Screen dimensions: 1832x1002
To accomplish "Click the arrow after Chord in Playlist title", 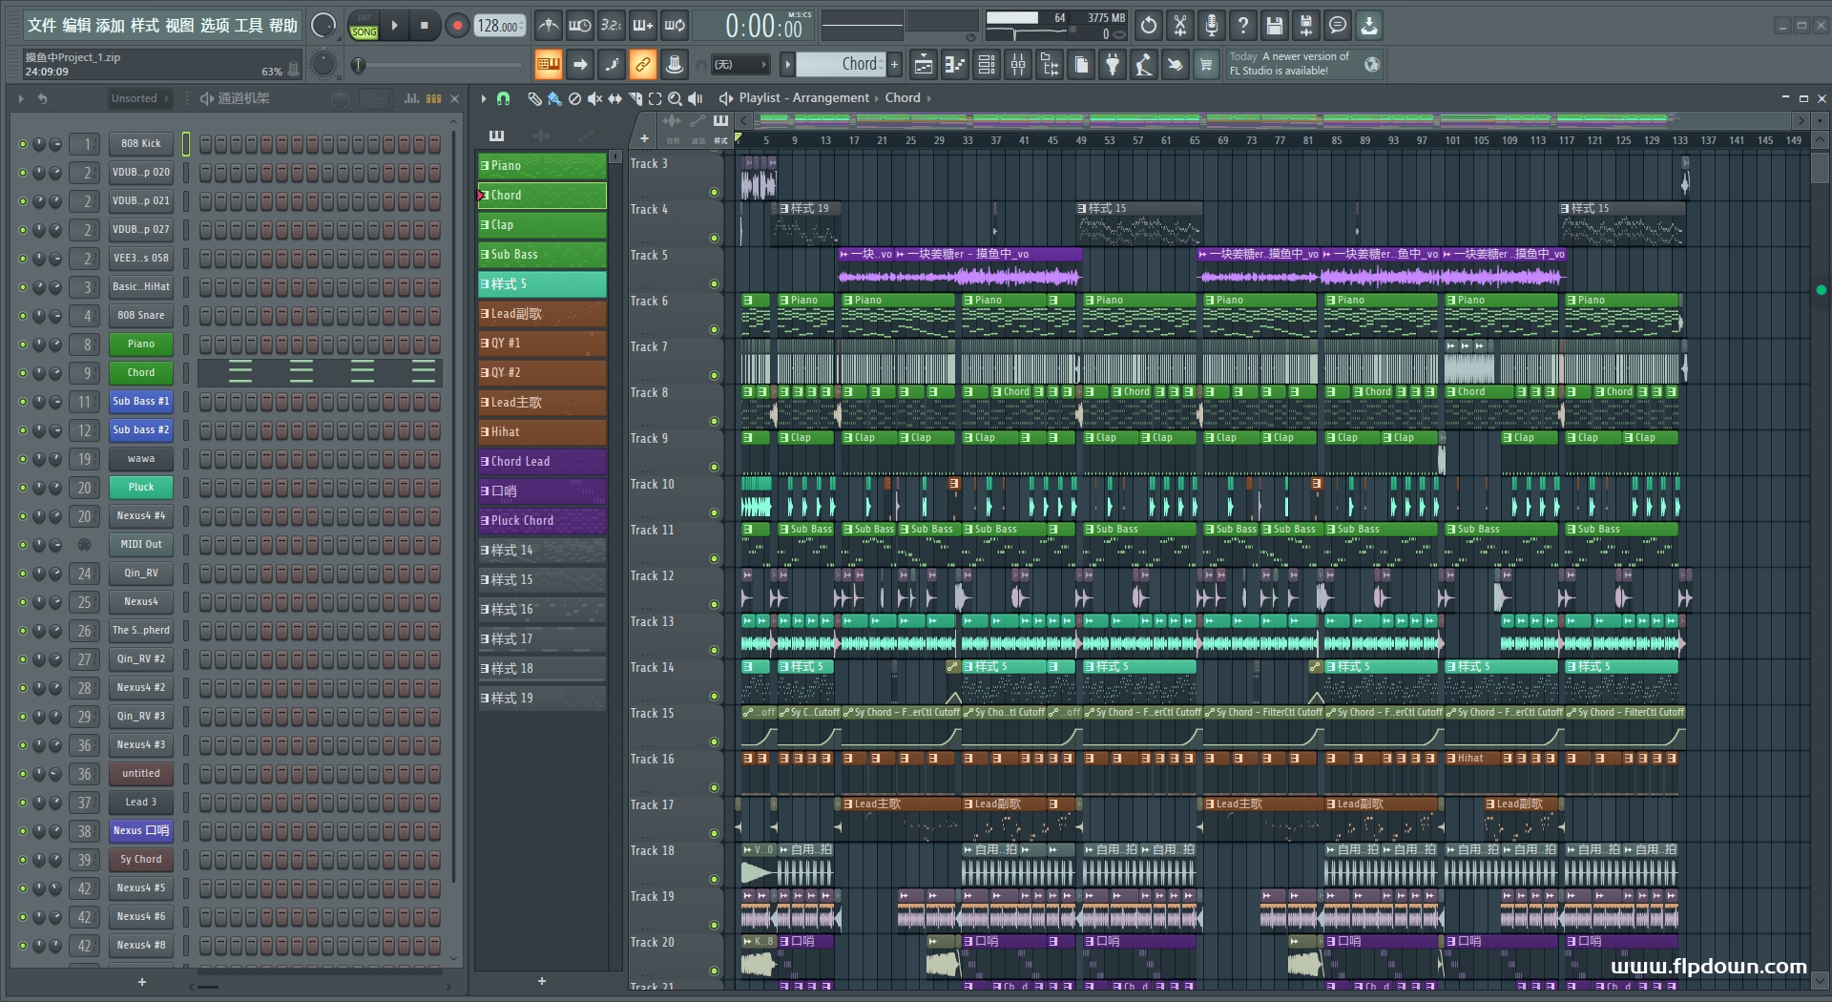I will pos(928,98).
